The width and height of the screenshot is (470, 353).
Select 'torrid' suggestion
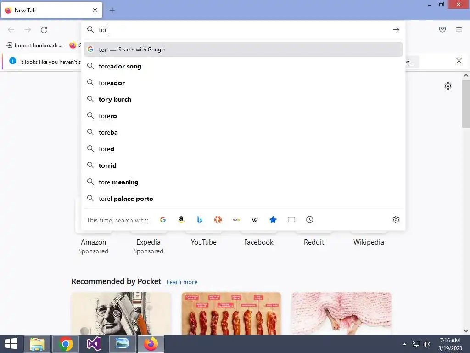point(243,165)
